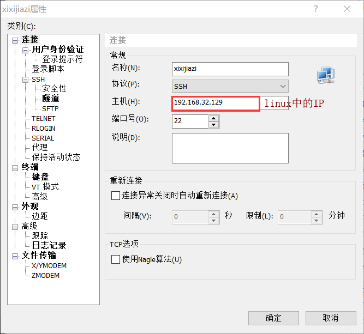Select SERIAL in the tree
Image resolution: width=364 pixels, height=334 pixels.
[43, 138]
